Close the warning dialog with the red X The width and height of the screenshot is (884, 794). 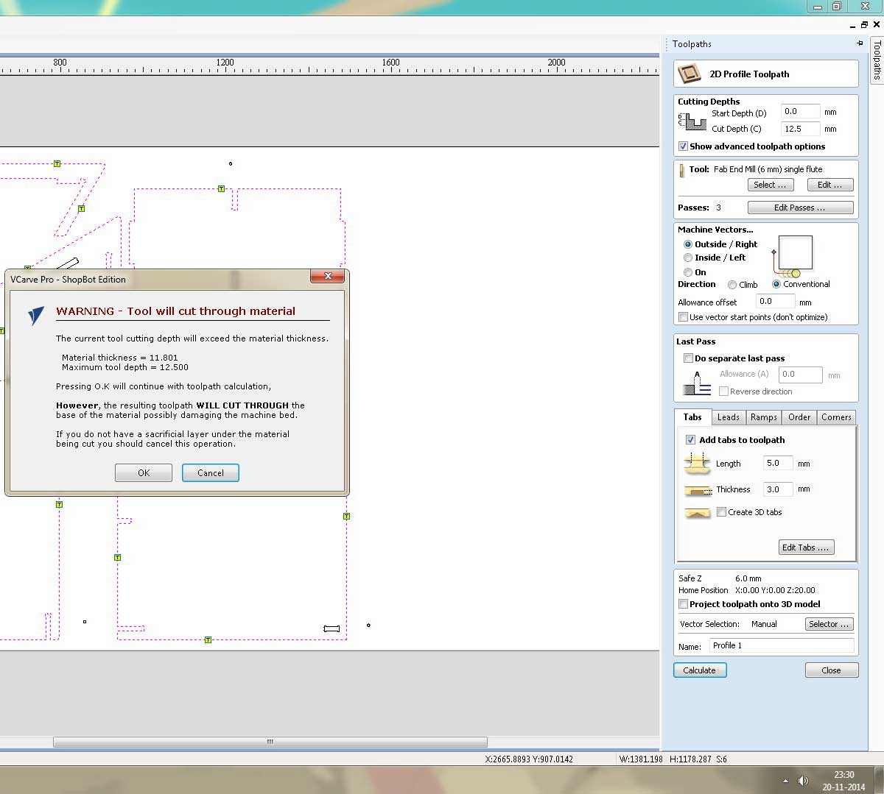click(x=327, y=277)
